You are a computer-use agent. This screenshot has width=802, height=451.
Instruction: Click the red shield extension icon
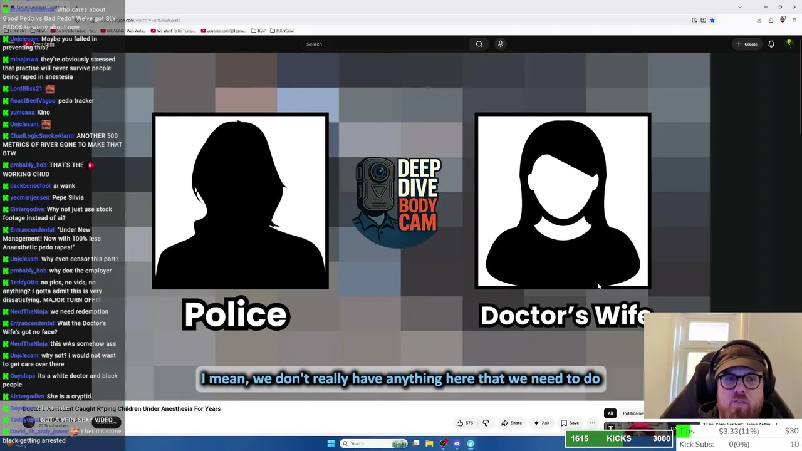[x=783, y=20]
